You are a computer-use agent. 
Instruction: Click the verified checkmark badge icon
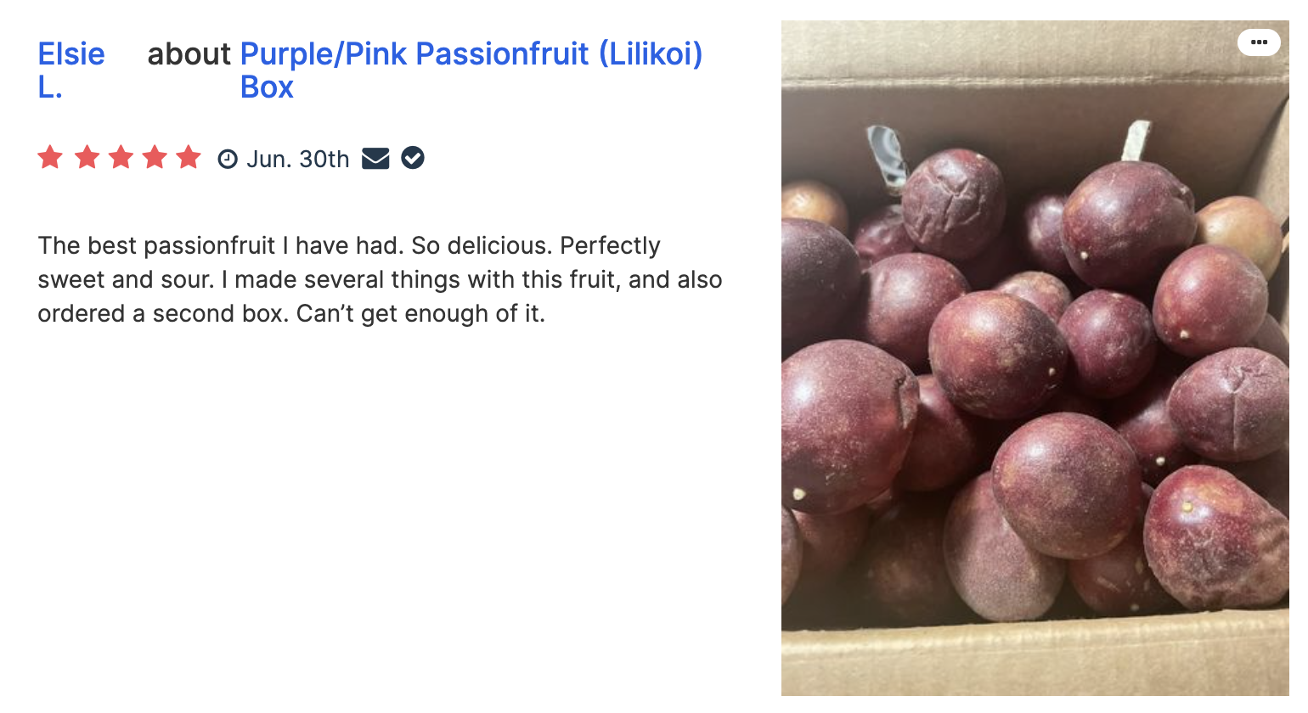[413, 158]
